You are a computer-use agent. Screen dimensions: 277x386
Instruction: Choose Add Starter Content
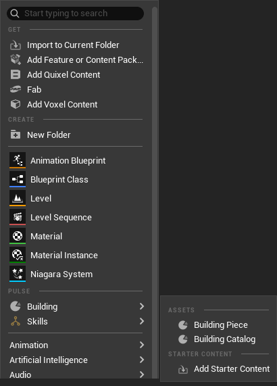[218, 369]
